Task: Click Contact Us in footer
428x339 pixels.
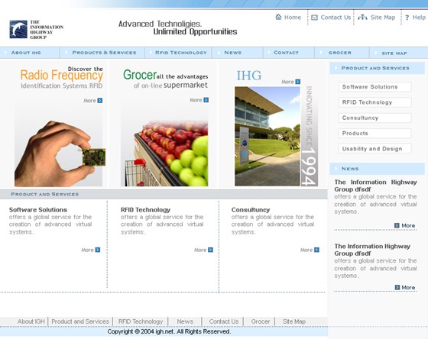Action: point(224,321)
